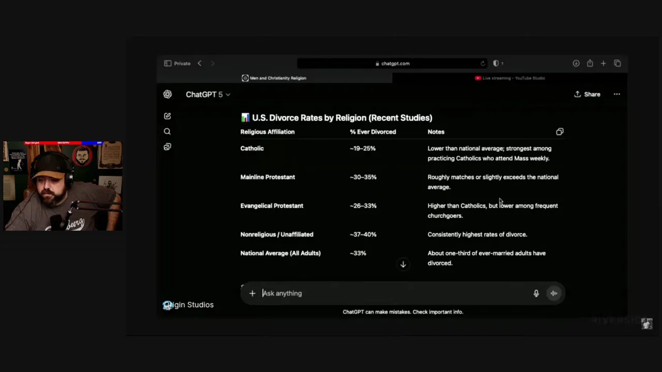The height and width of the screenshot is (372, 662).
Task: Jump to bottom with down arrow button
Action: pyautogui.click(x=403, y=265)
